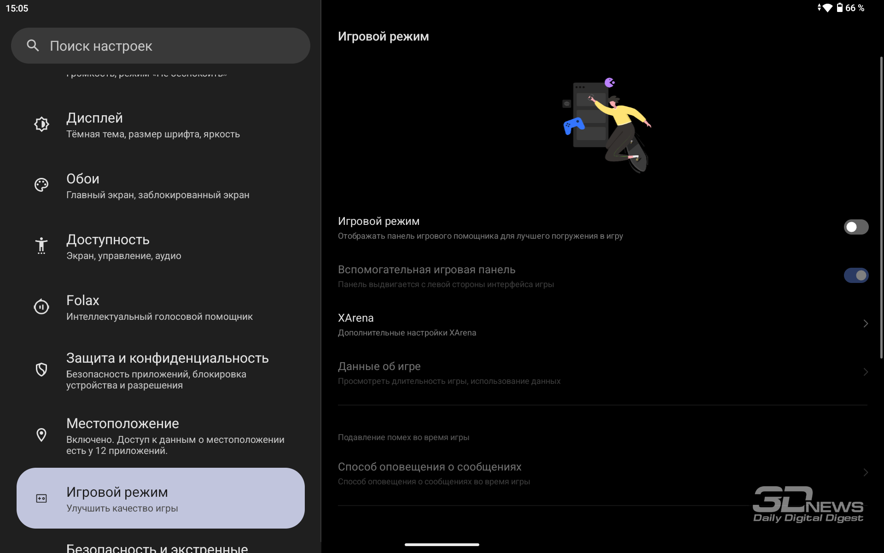This screenshot has width=884, height=553.
Task: Click the game mode illustration image
Action: click(607, 125)
